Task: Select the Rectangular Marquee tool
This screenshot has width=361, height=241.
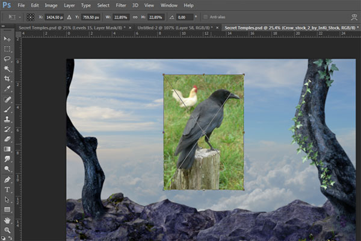Action: 7,49
